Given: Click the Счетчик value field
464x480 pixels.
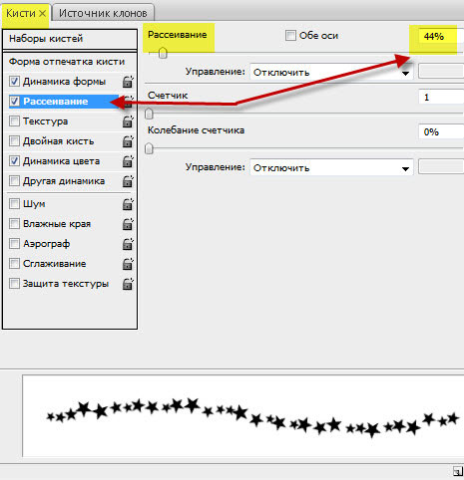Looking at the screenshot, I should [x=441, y=98].
